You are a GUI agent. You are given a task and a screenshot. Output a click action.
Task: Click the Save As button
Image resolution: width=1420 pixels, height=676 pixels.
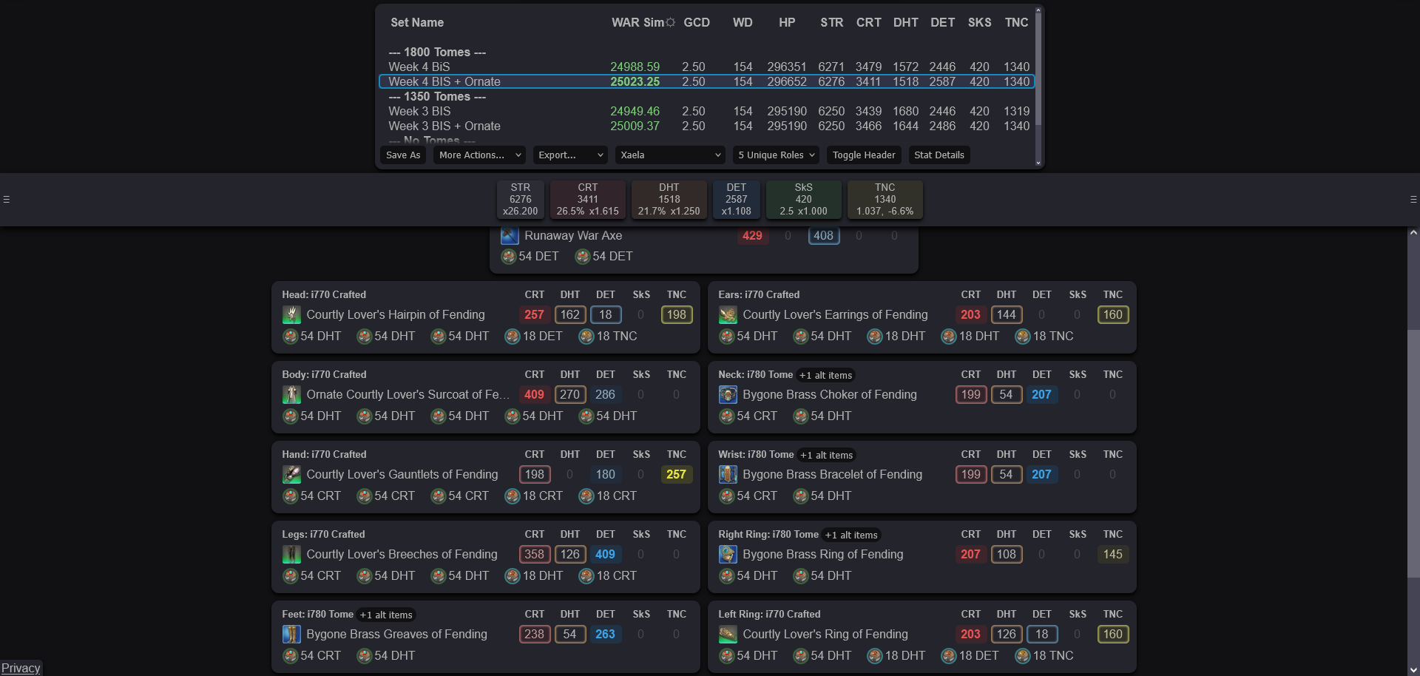click(x=403, y=155)
